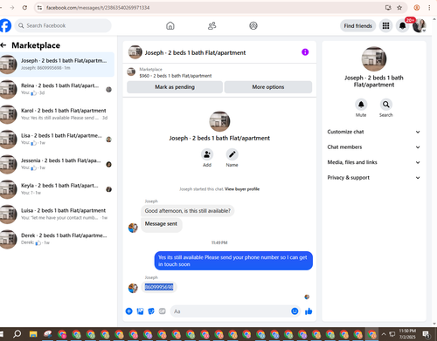Screen dimensions: 437x341
Task: Bookmark this page with the star icon
Action: pos(399,8)
